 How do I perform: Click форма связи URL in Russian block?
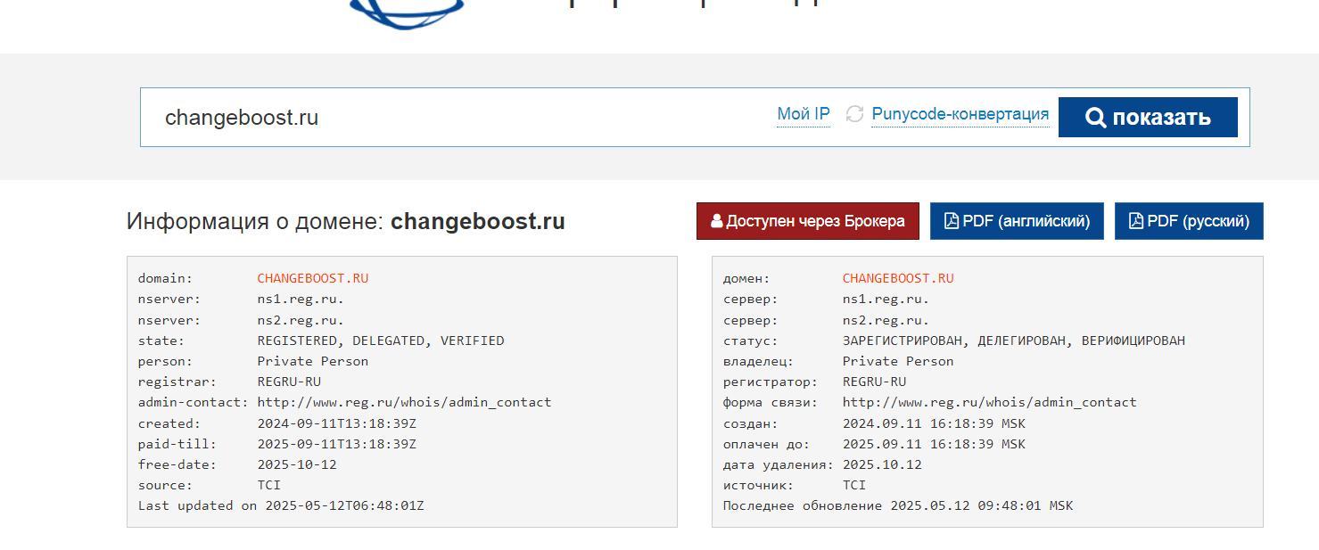pyautogui.click(x=990, y=402)
